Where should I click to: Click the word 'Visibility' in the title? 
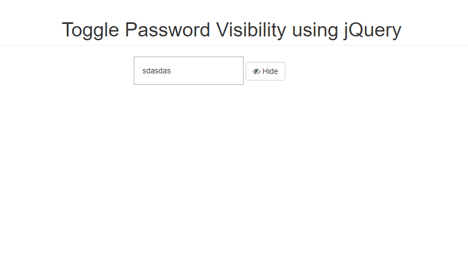(x=251, y=30)
